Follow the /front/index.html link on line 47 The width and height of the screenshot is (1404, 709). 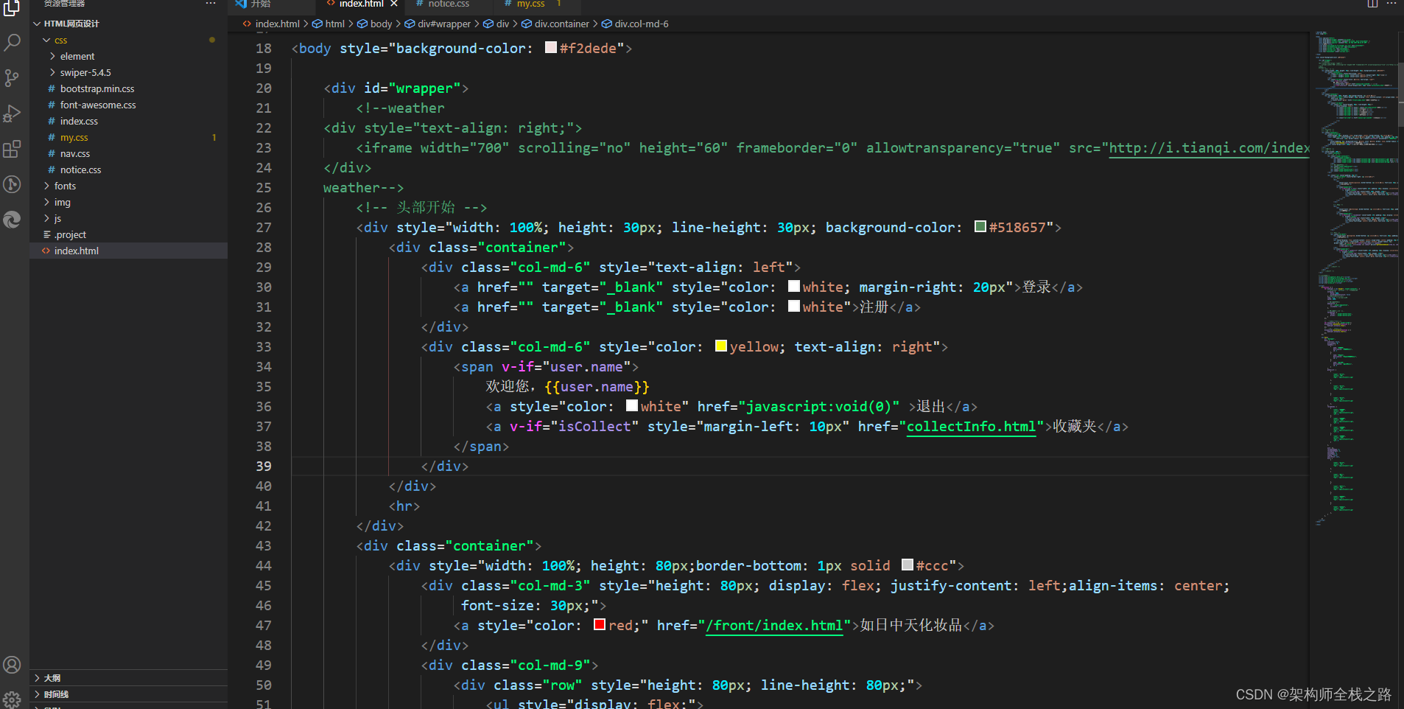tap(774, 626)
